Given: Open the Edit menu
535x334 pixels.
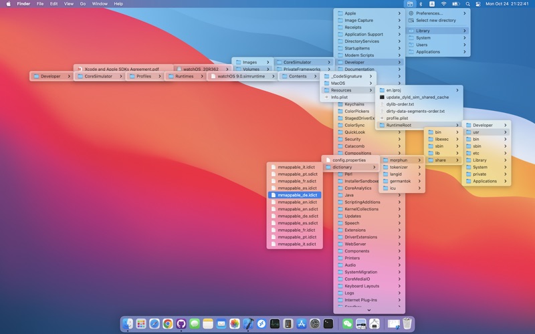Looking at the screenshot, I should point(54,4).
